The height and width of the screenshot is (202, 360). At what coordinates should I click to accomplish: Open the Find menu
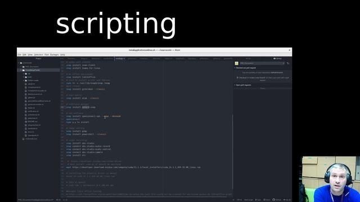click(x=47, y=55)
